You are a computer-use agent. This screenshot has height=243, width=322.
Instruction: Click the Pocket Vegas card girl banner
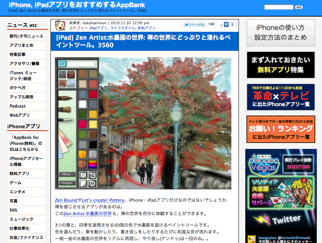click(281, 193)
